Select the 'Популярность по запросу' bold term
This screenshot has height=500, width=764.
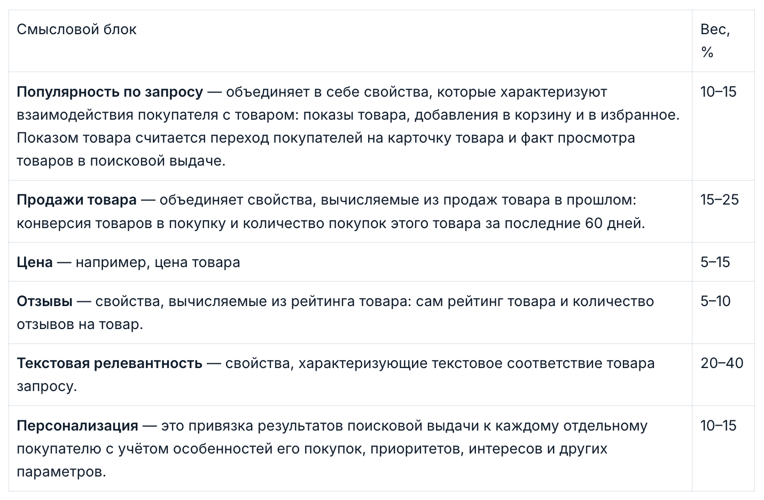point(110,92)
